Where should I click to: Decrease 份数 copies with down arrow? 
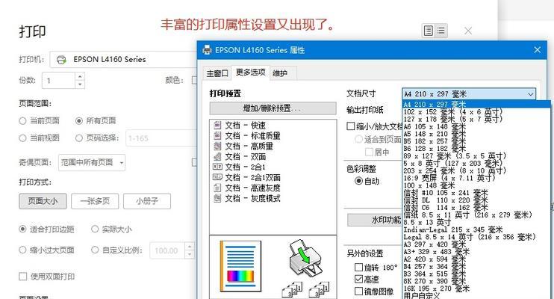click(80, 84)
